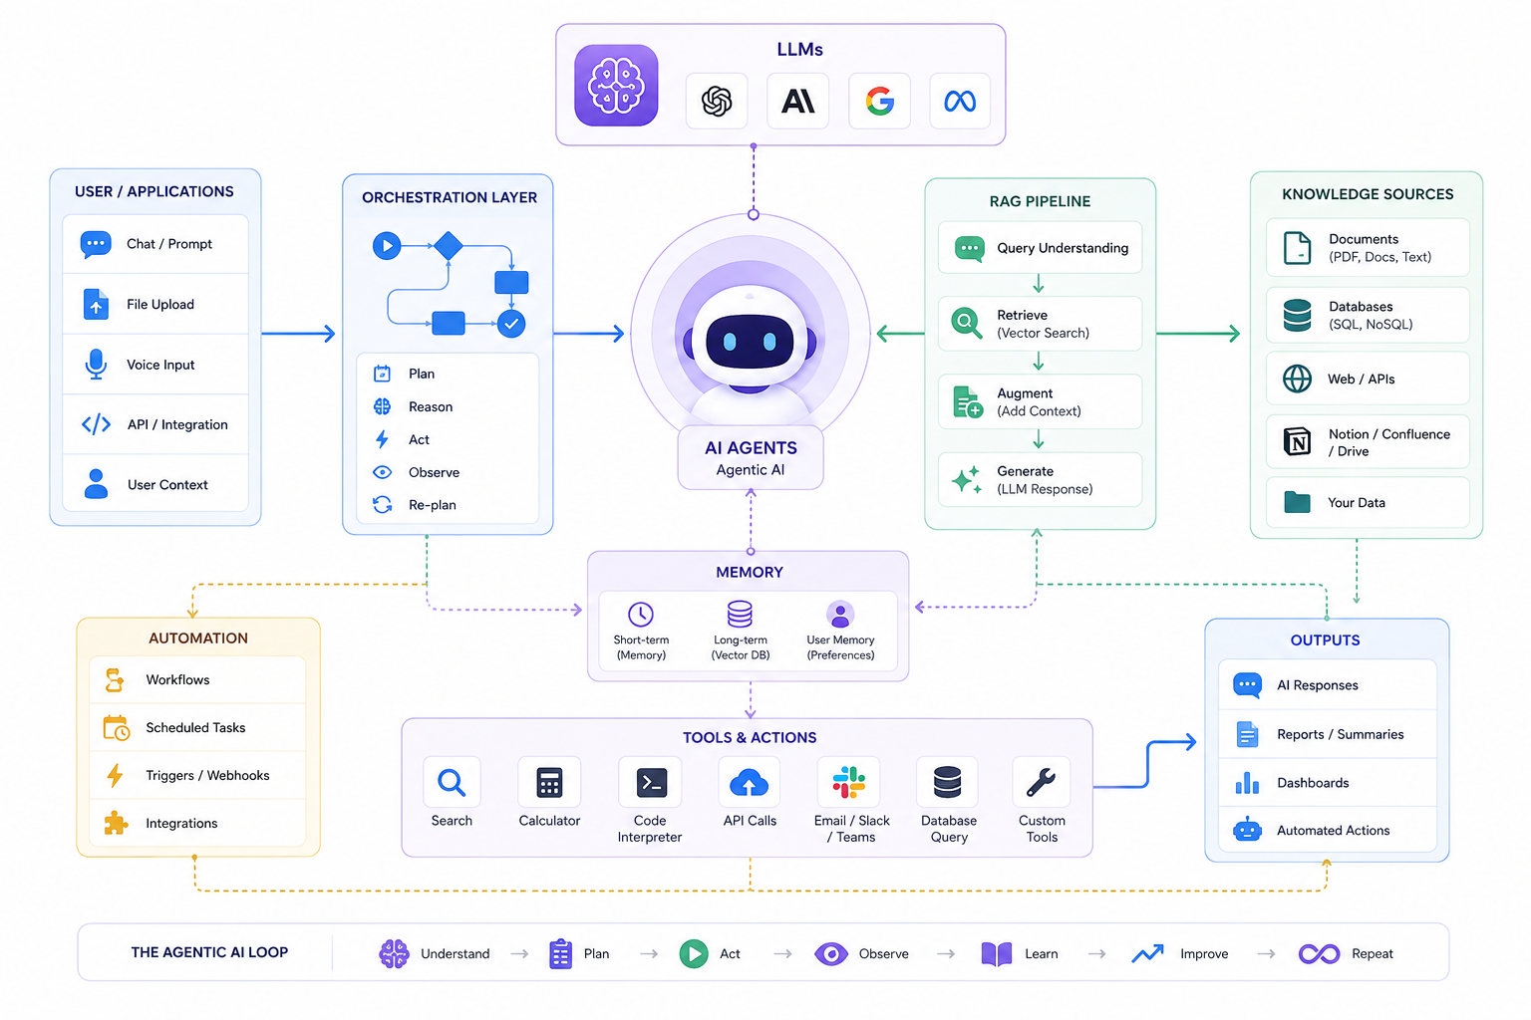This screenshot has width=1531, height=1020.
Task: Click the Triggers / Webhooks bolt icon
Action: click(x=115, y=775)
